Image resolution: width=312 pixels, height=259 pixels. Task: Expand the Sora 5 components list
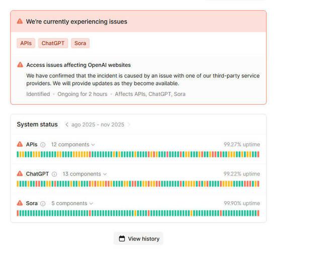tap(72, 204)
